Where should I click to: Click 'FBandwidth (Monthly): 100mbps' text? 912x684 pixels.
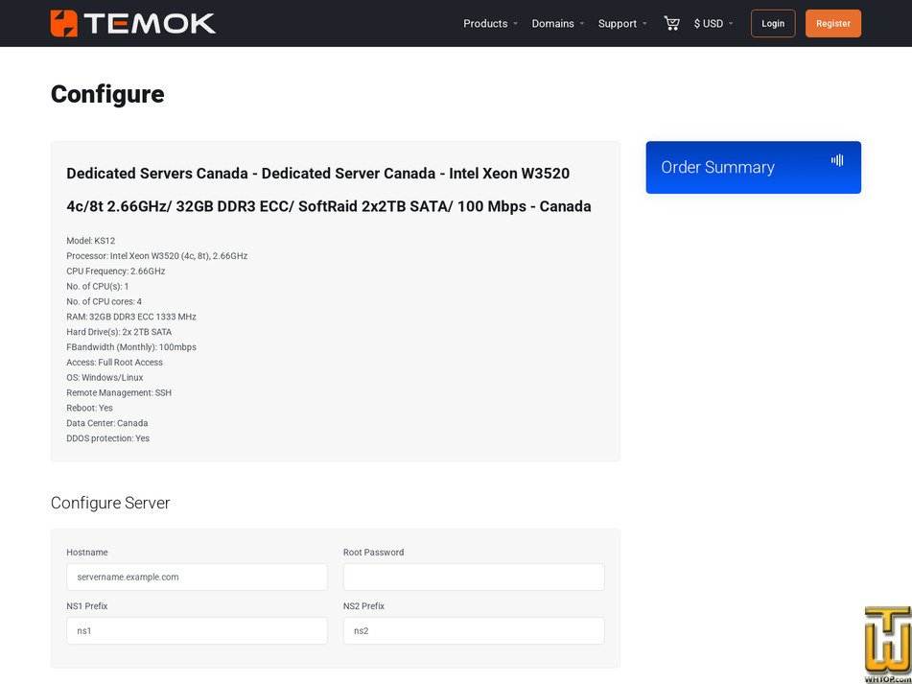click(x=131, y=347)
